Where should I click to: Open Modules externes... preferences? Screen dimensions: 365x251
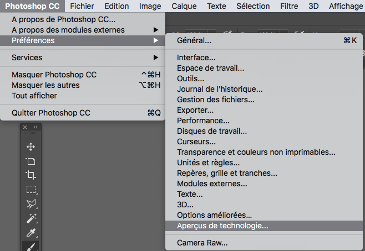coord(264,184)
